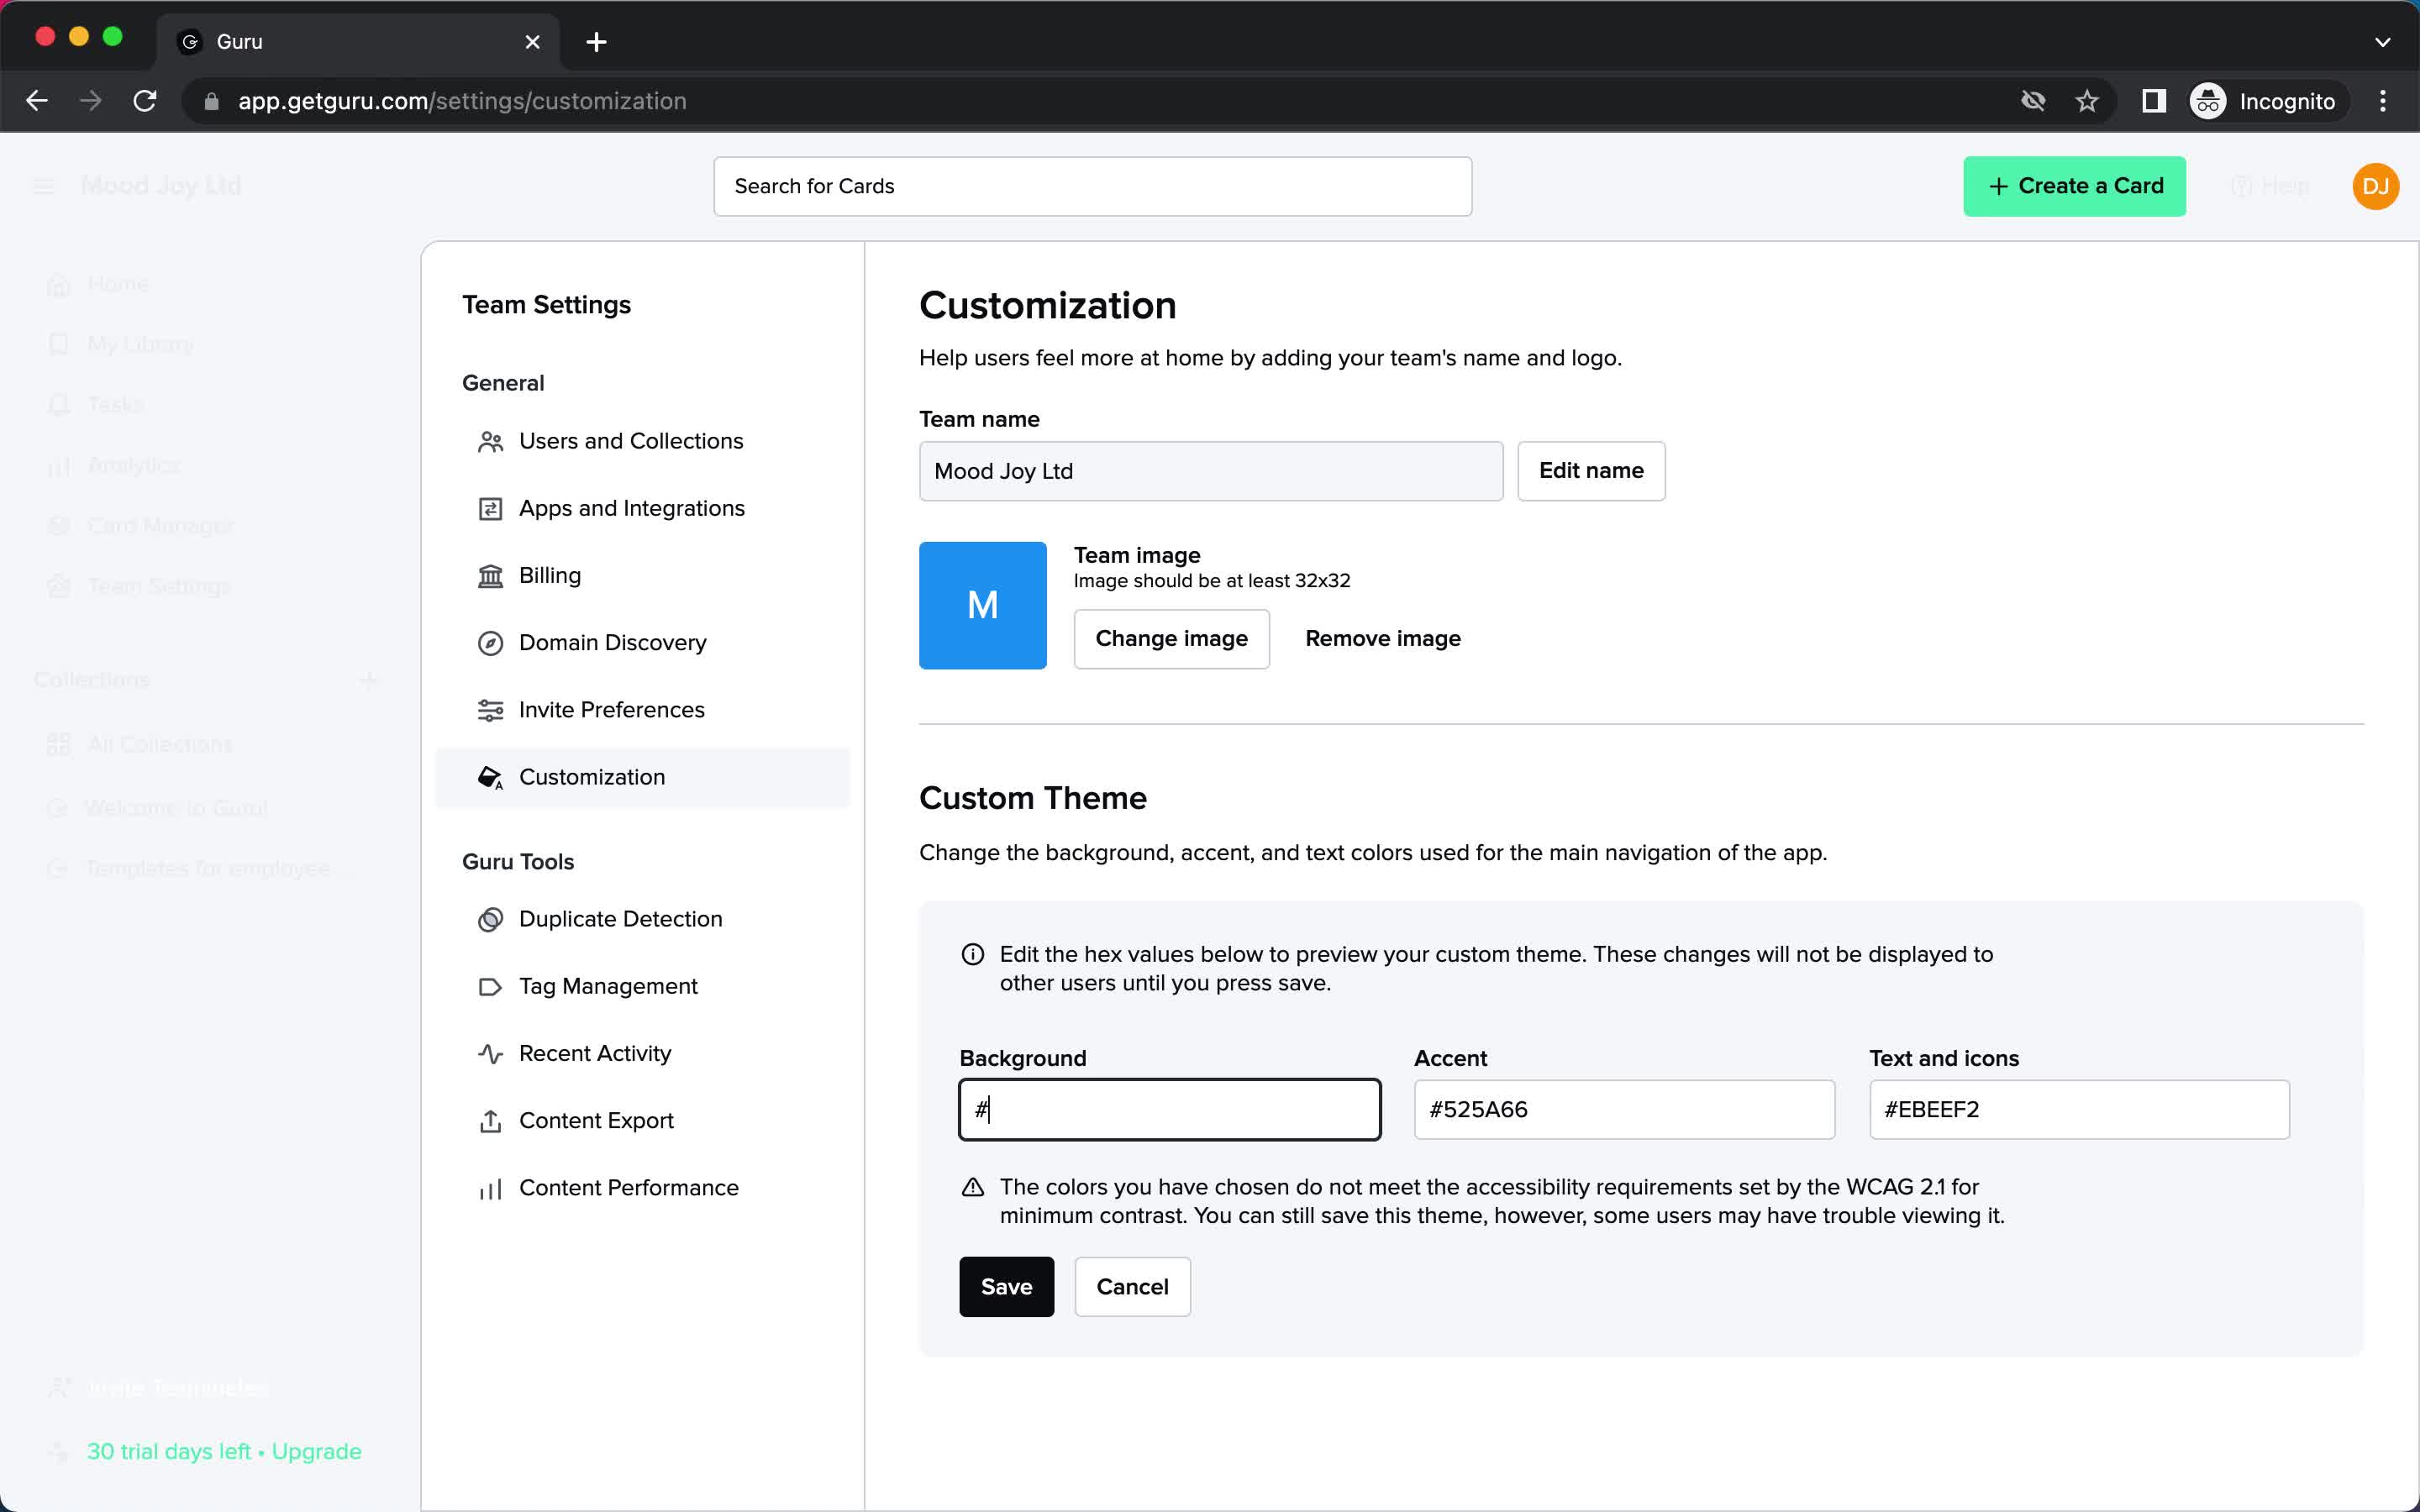Click the Duplicate Detection icon
The image size is (2420, 1512).
tap(490, 918)
